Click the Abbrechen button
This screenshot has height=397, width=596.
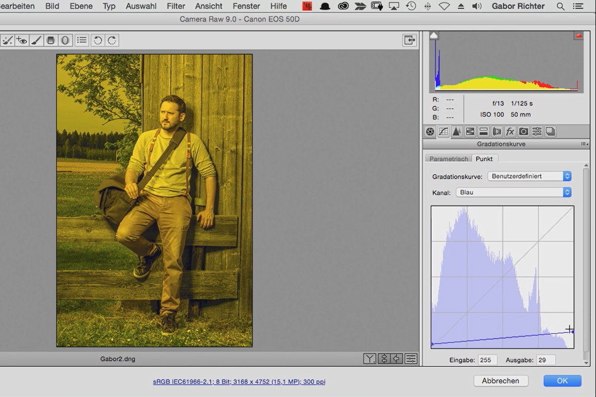click(501, 381)
